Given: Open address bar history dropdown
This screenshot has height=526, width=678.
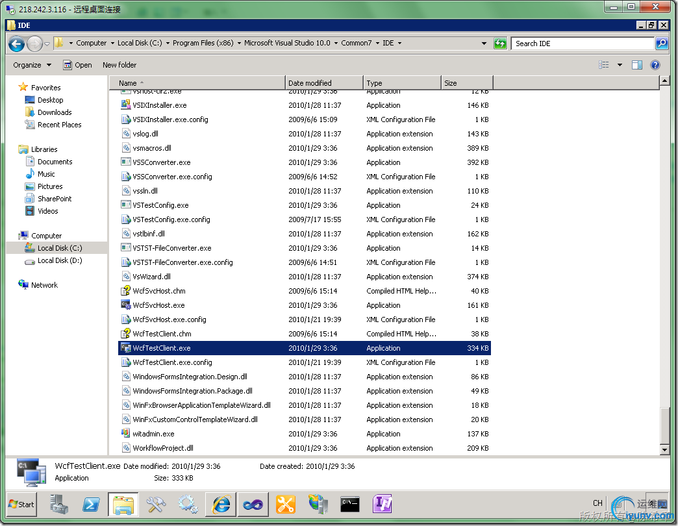Looking at the screenshot, I should click(484, 44).
